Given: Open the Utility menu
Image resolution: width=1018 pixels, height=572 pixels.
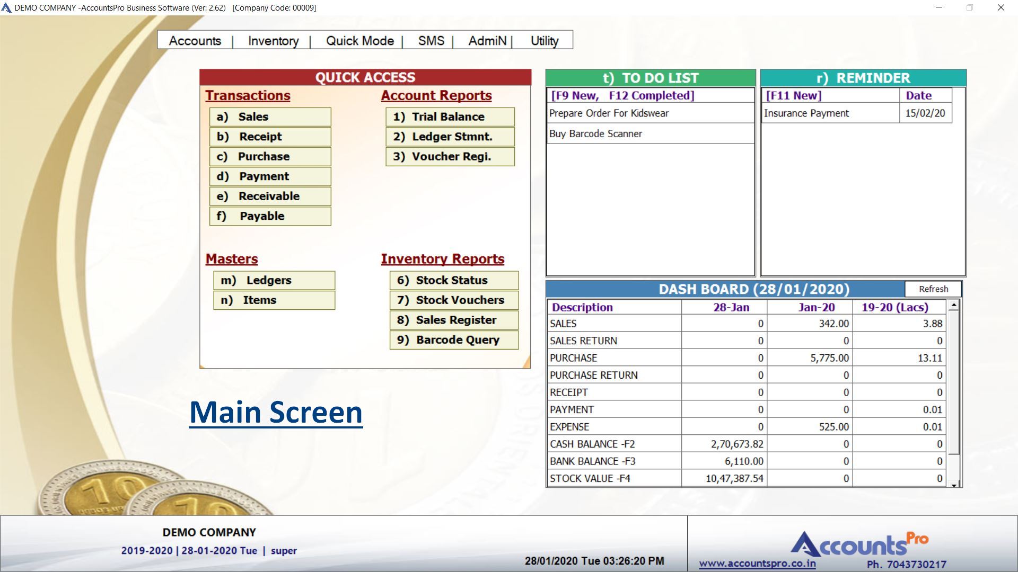Looking at the screenshot, I should 545,41.
